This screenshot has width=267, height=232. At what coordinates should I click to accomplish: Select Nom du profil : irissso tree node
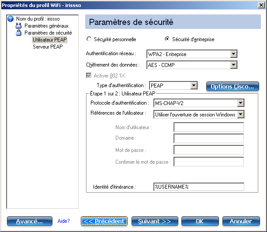click(x=38, y=19)
